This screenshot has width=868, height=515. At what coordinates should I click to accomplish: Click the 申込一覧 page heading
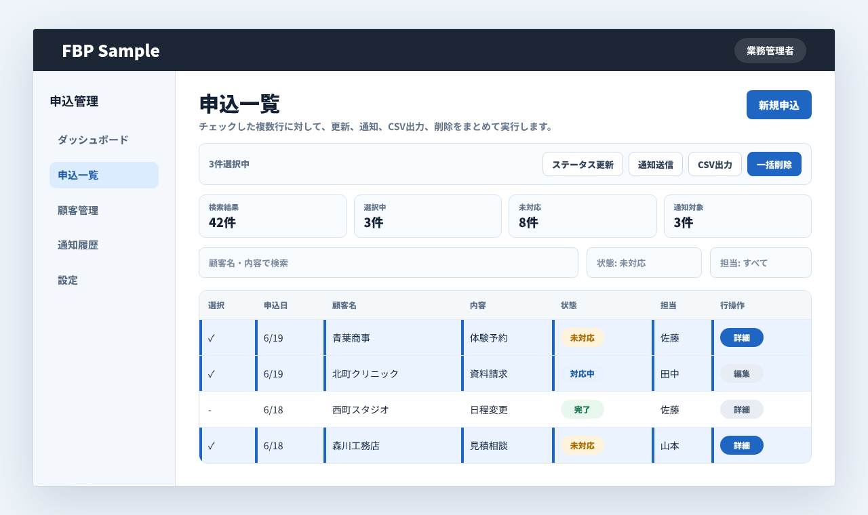click(x=239, y=104)
